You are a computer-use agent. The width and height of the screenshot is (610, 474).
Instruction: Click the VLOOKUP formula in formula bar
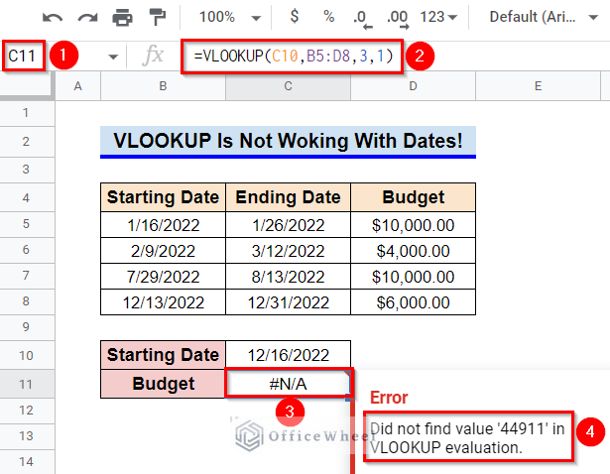(294, 57)
